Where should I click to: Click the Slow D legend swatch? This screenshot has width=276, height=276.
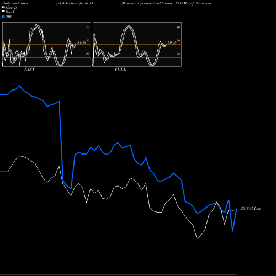tap(3, 7)
